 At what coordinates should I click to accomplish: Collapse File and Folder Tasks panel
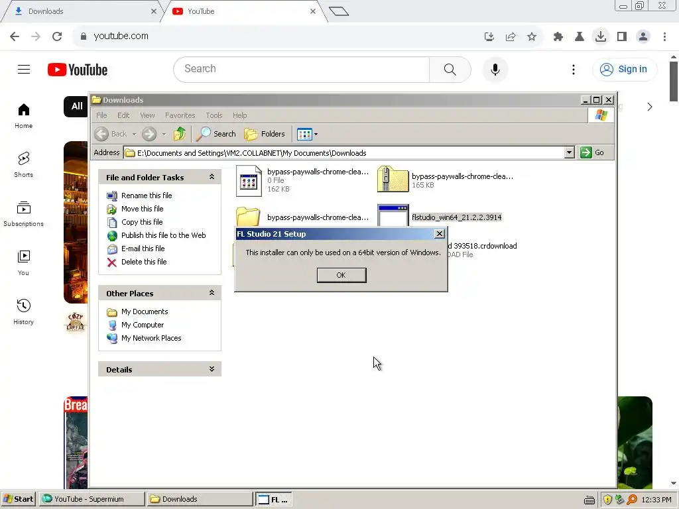(x=212, y=176)
